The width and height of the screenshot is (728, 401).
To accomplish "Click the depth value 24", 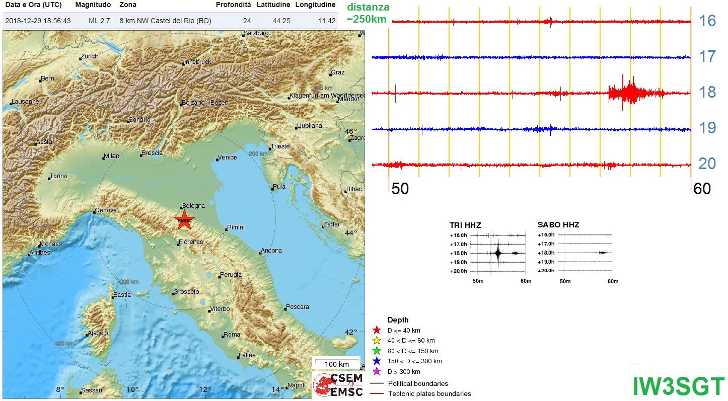I will click(x=247, y=21).
